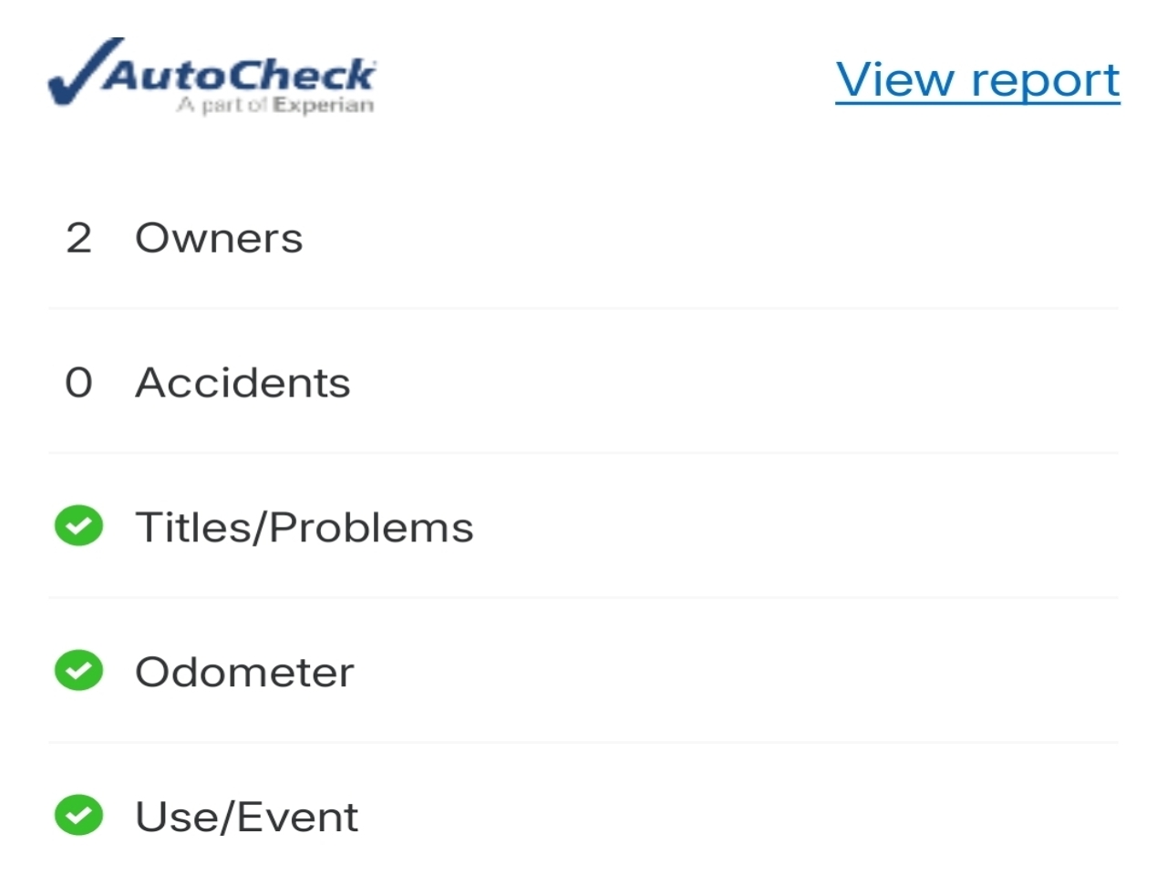The height and width of the screenshot is (875, 1167).
Task: Open the View report link
Action: [x=977, y=80]
